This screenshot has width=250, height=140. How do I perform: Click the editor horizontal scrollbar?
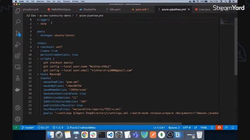tap(109, 124)
